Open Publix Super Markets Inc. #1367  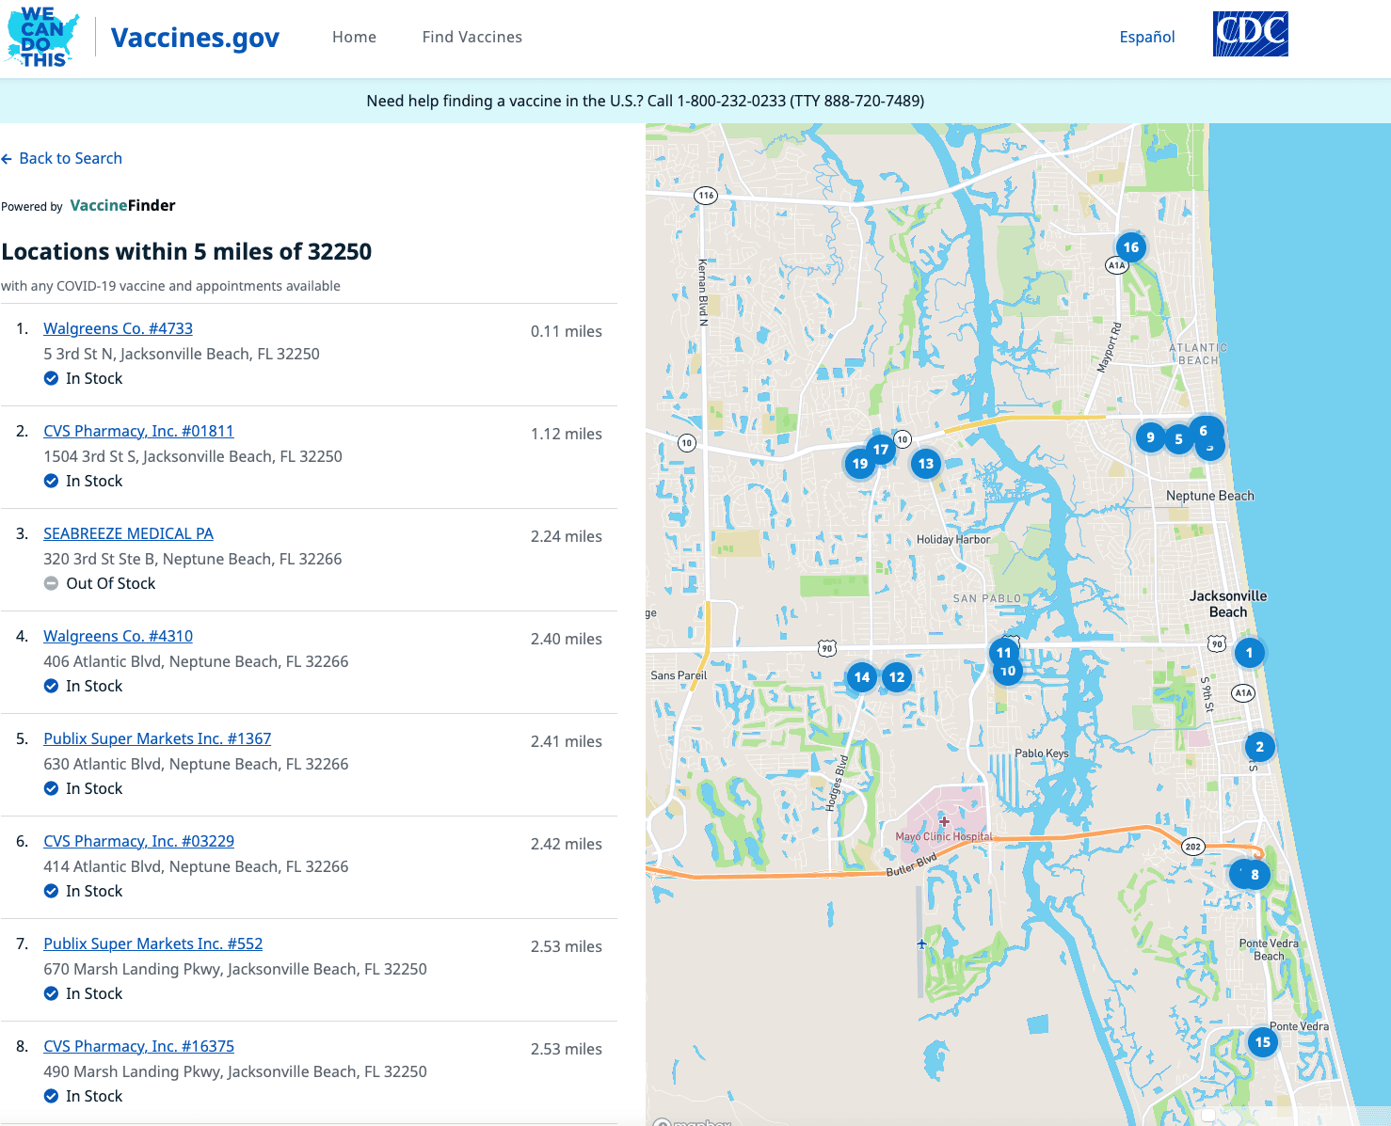tap(157, 738)
